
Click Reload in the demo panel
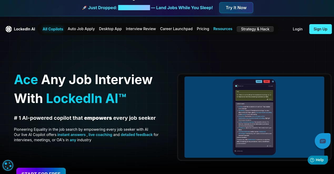point(259,81)
